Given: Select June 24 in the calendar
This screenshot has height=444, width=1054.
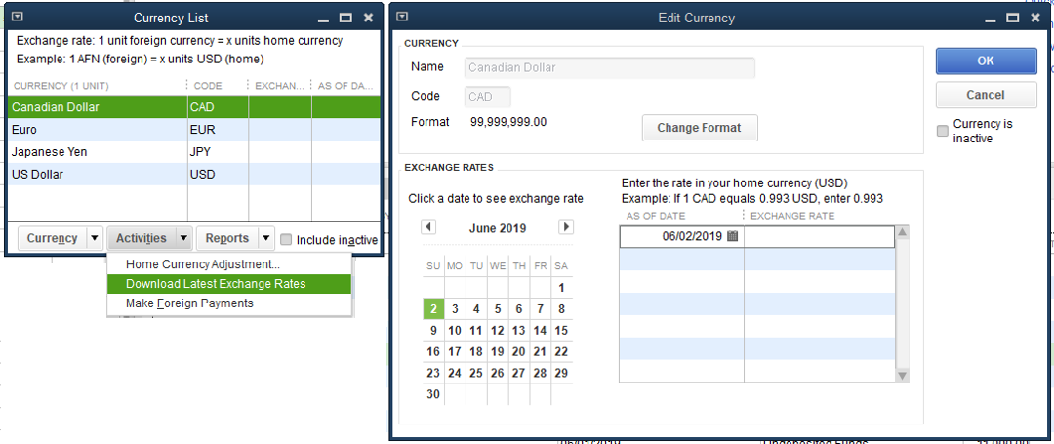Looking at the screenshot, I should [x=455, y=373].
